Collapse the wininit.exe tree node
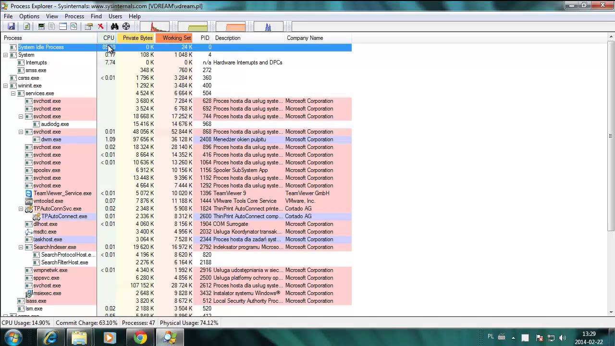Image resolution: width=615 pixels, height=346 pixels. point(5,86)
